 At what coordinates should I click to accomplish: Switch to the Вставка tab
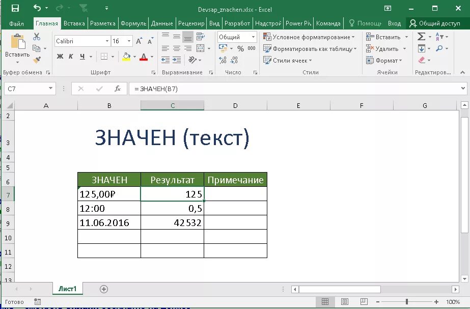74,23
